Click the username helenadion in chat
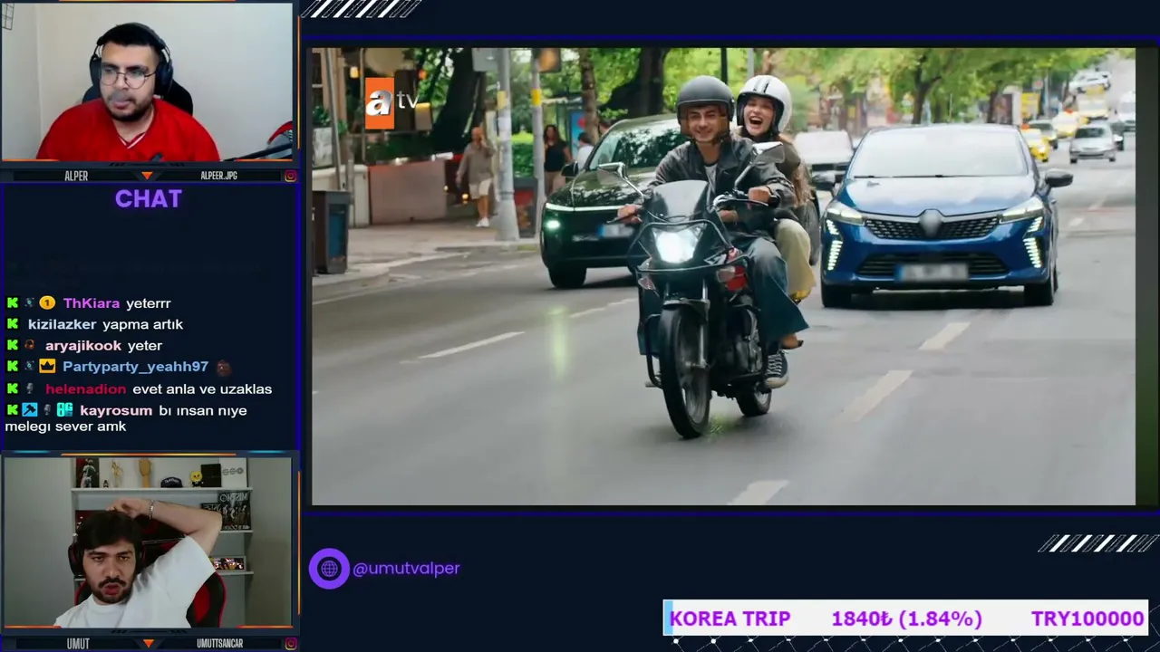The width and height of the screenshot is (1160, 652). (x=86, y=388)
